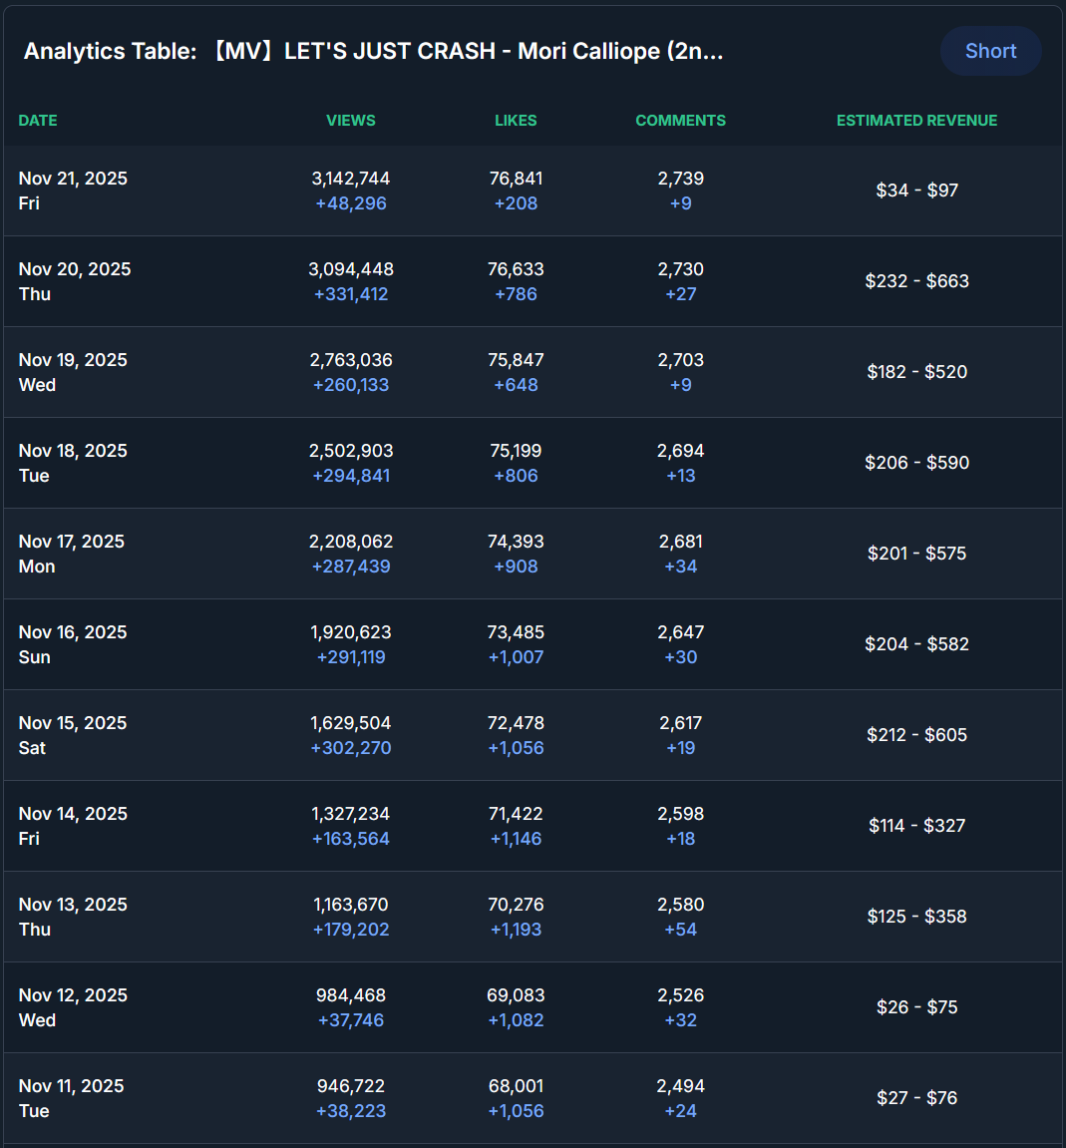This screenshot has height=1148, width=1066.
Task: Click revenue estimate $114 - $327
Action: [916, 826]
